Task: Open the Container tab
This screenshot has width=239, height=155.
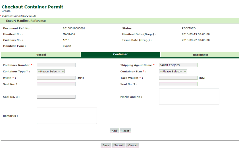Action: pos(120,54)
